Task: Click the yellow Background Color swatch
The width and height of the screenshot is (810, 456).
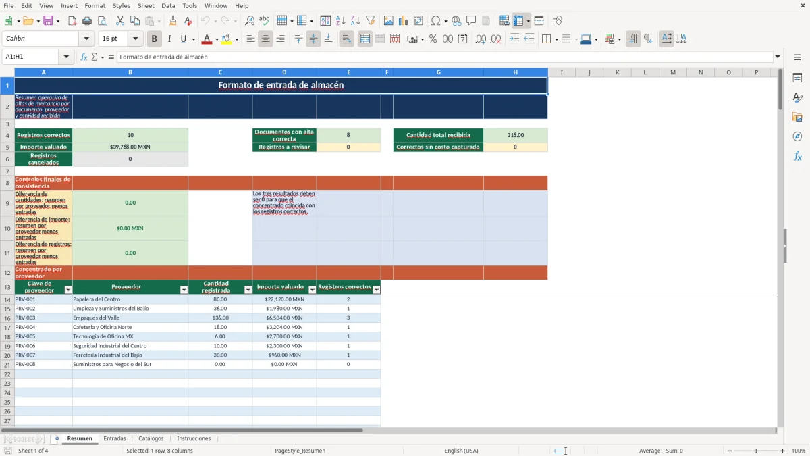Action: pos(227,39)
